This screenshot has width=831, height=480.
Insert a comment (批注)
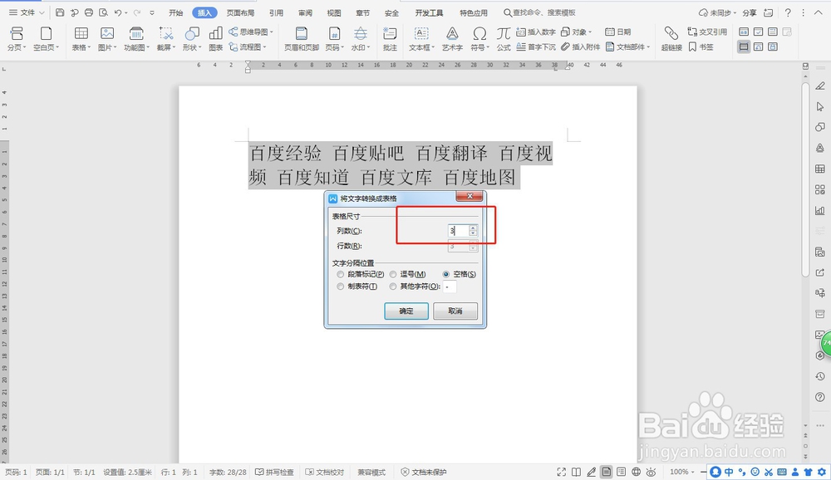pyautogui.click(x=390, y=39)
